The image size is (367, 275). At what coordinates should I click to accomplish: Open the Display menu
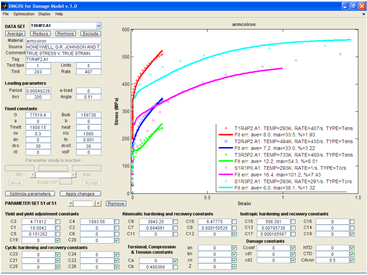(45, 14)
